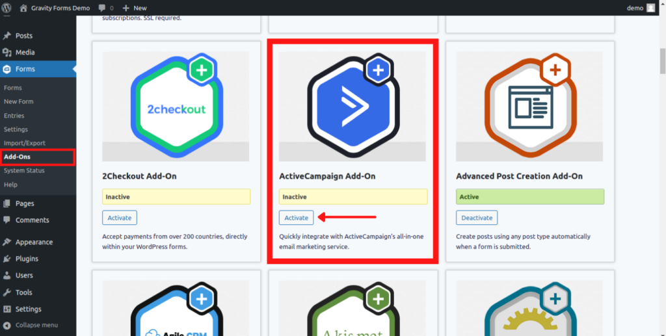This screenshot has height=336, width=666.
Task: Click the Agile CRM add-on image
Action: pyautogui.click(x=176, y=309)
